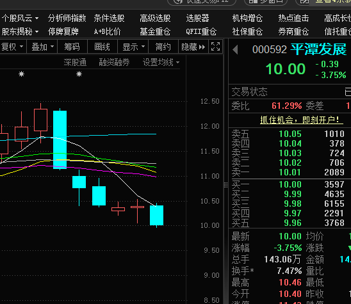Open the 券商重仓 menu item
The image size is (351, 304).
[293, 31]
